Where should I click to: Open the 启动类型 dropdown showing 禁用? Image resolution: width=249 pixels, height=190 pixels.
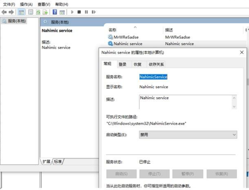(x=188, y=135)
